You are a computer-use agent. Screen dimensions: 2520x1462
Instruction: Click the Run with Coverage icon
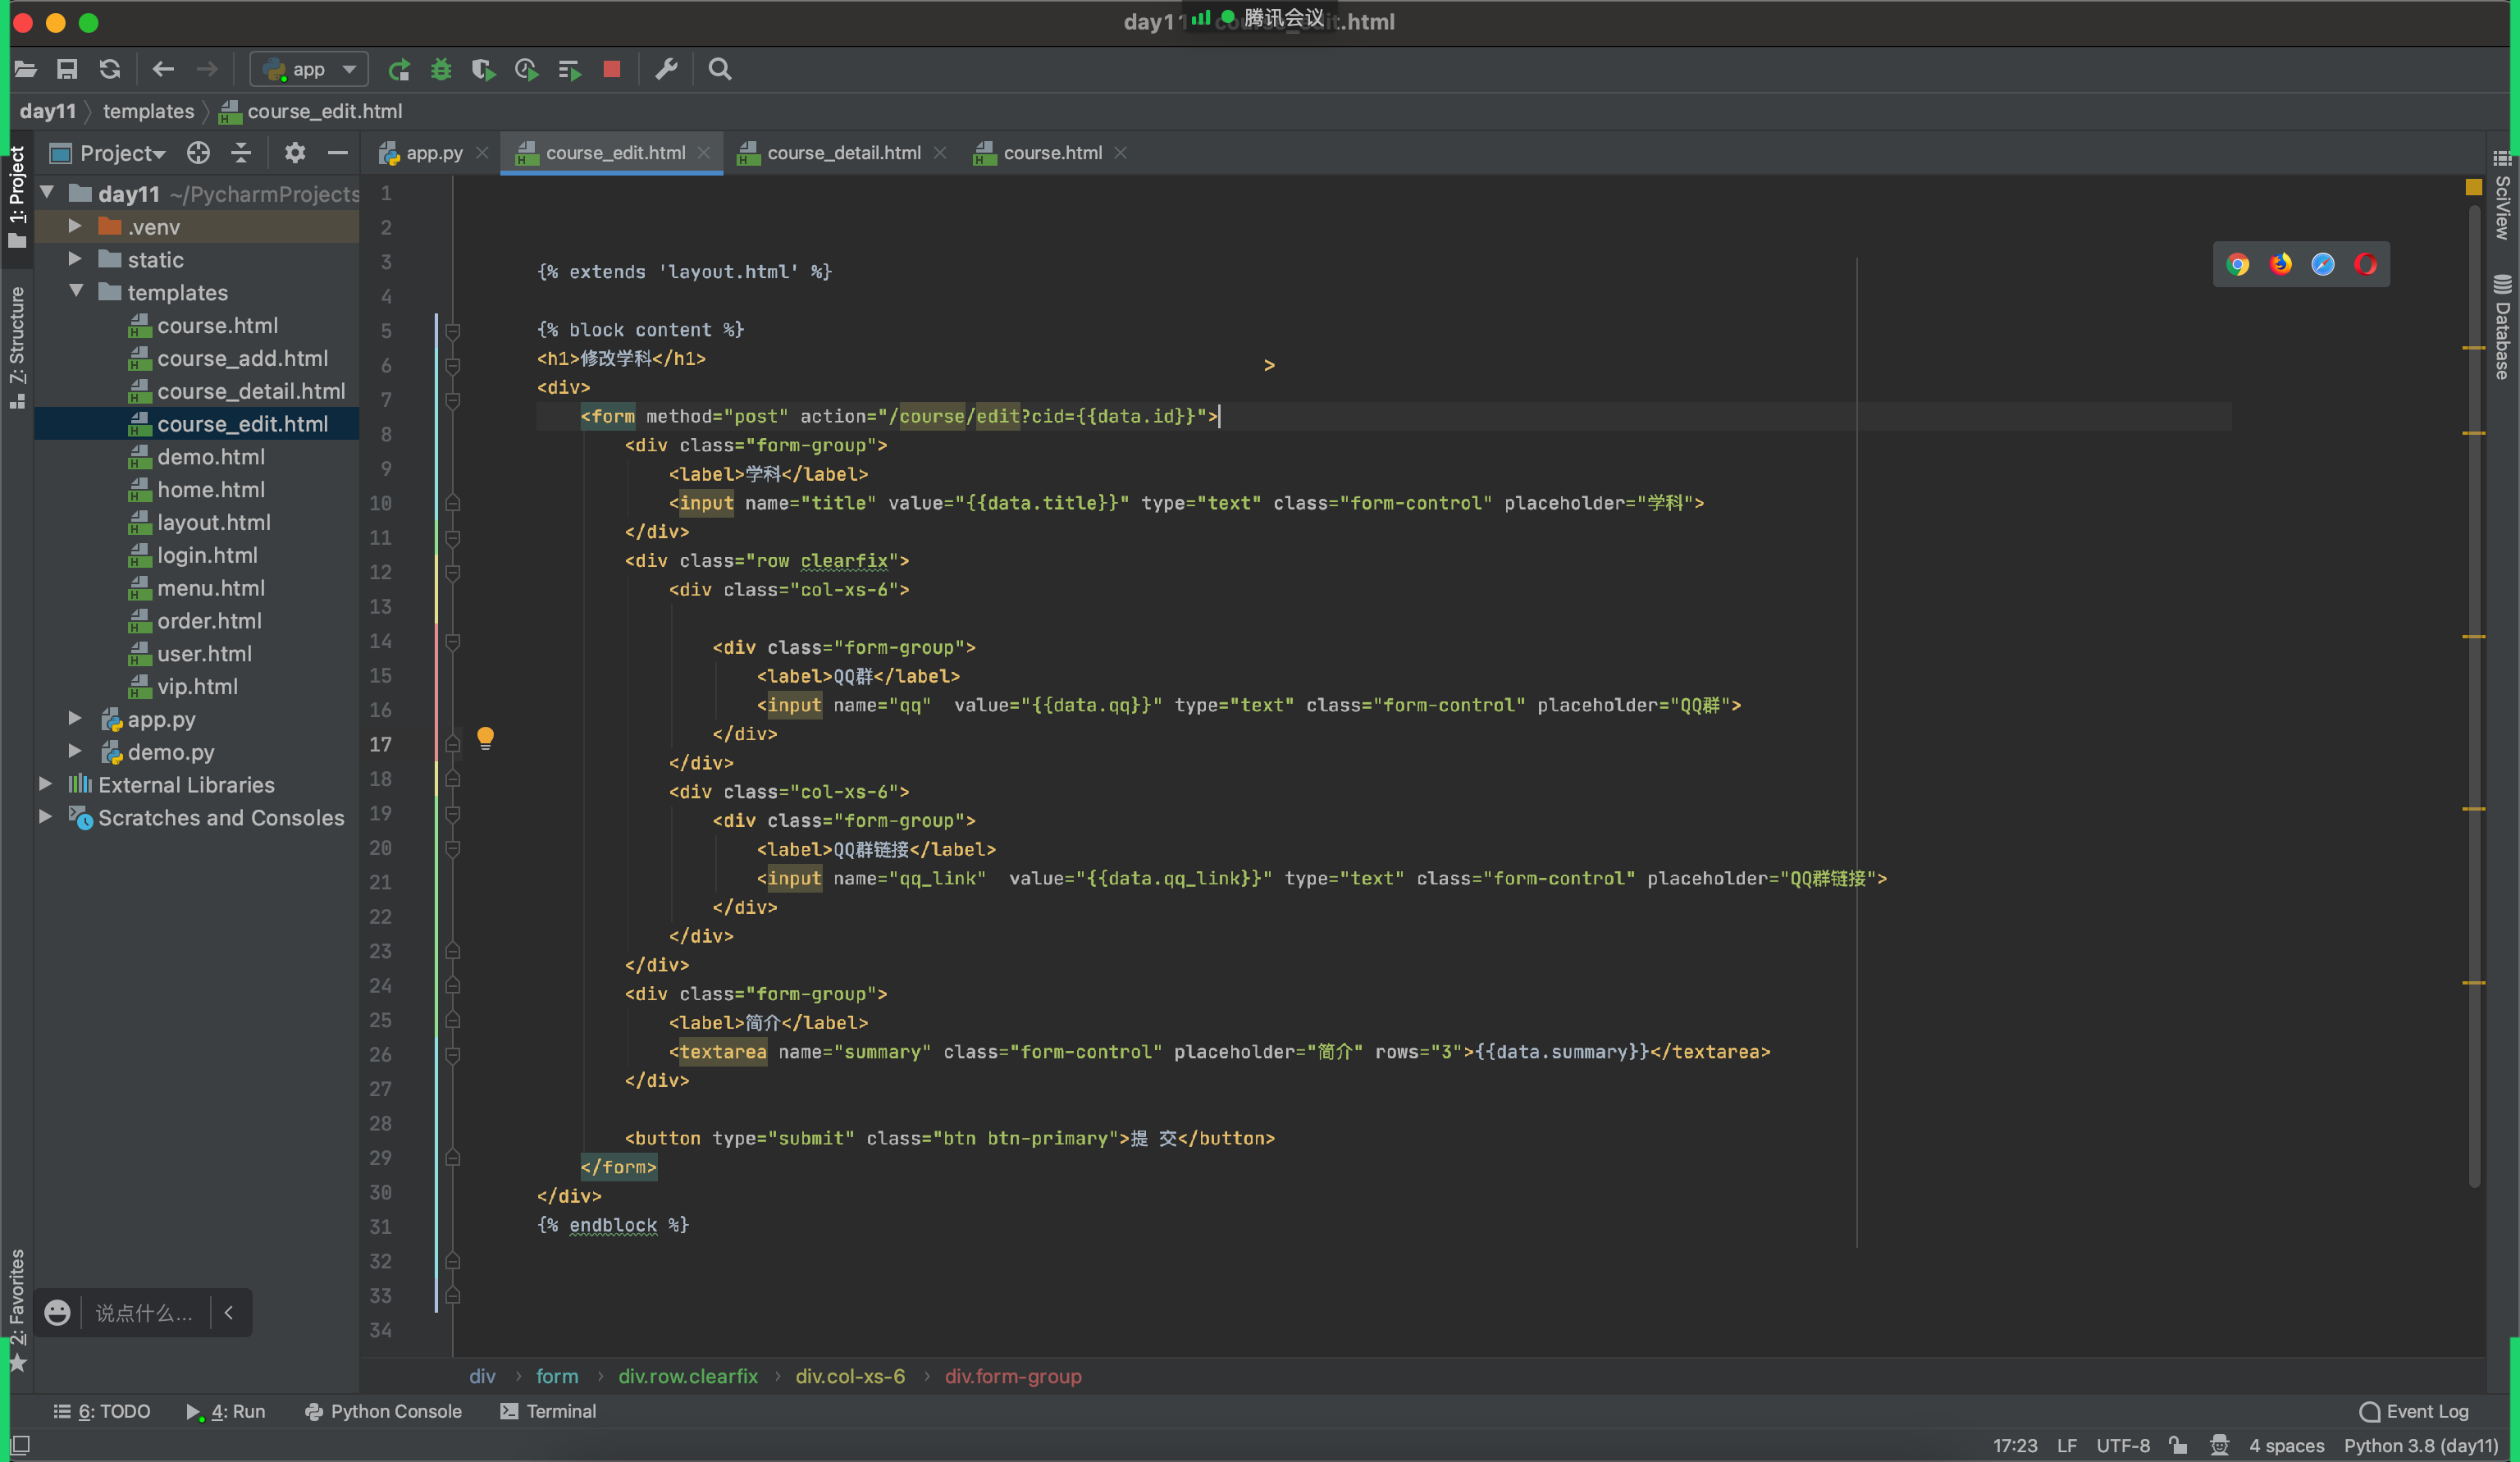483,69
